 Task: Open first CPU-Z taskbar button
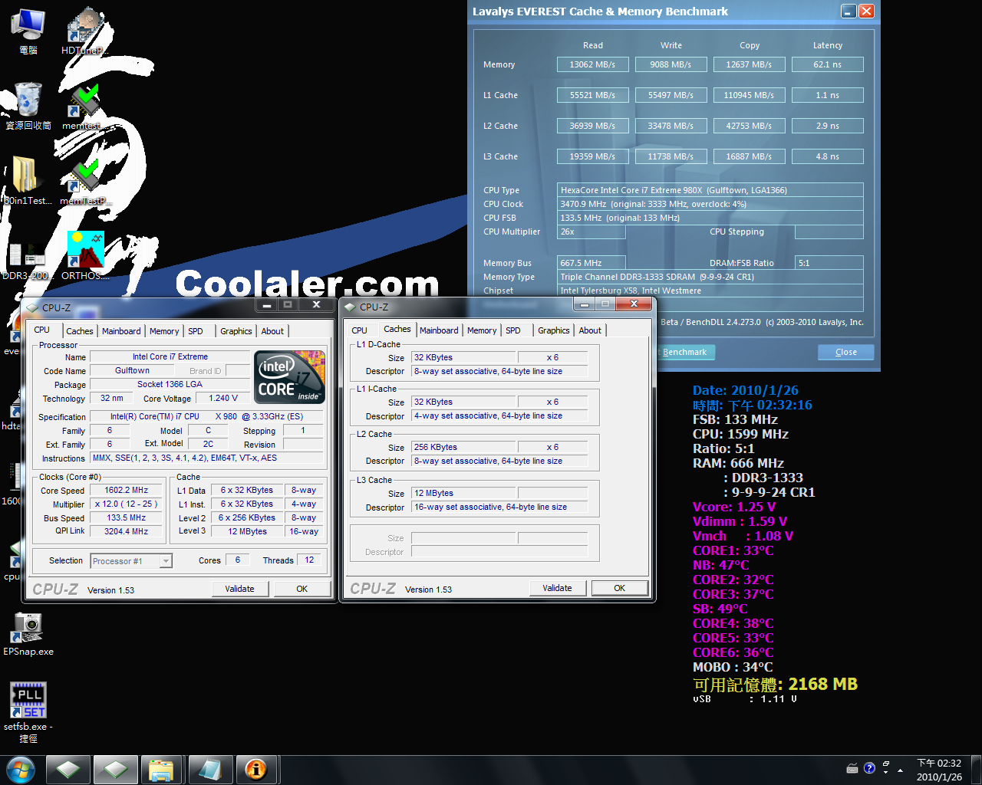click(68, 769)
